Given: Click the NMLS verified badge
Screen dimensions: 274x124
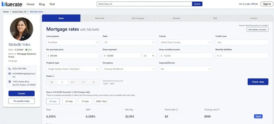Looking at the screenshot, I should [x=28, y=50].
